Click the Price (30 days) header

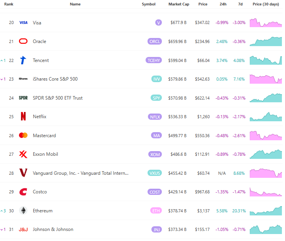[x=266, y=4]
